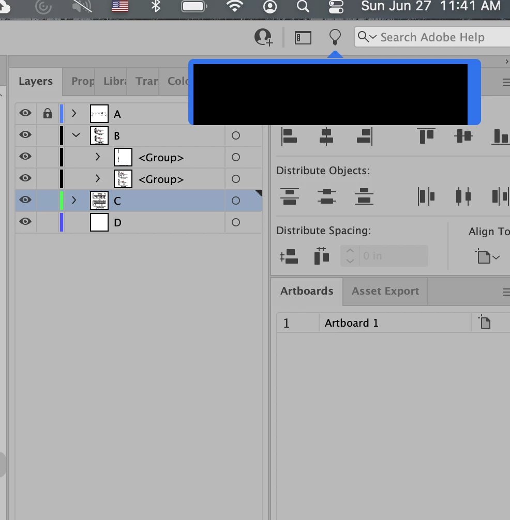Click the artboard icon for Artboard 1
Viewport: 510px width, 520px height.
point(485,323)
